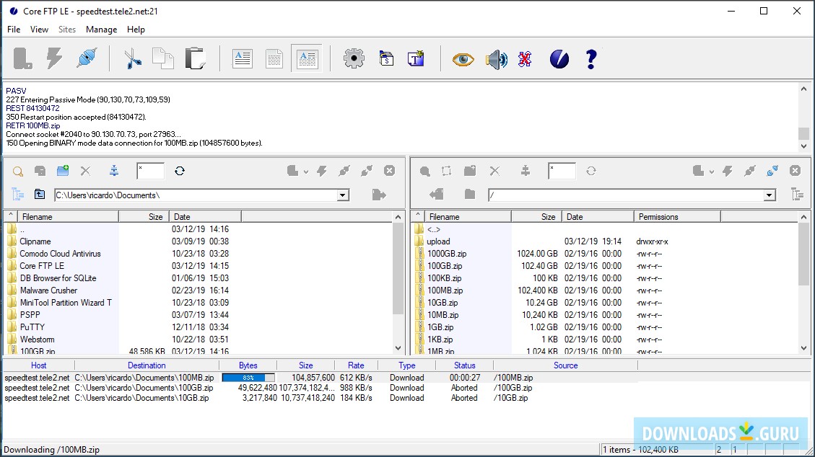
Task: Click the red X disconnect icon
Action: pyautogui.click(x=525, y=59)
